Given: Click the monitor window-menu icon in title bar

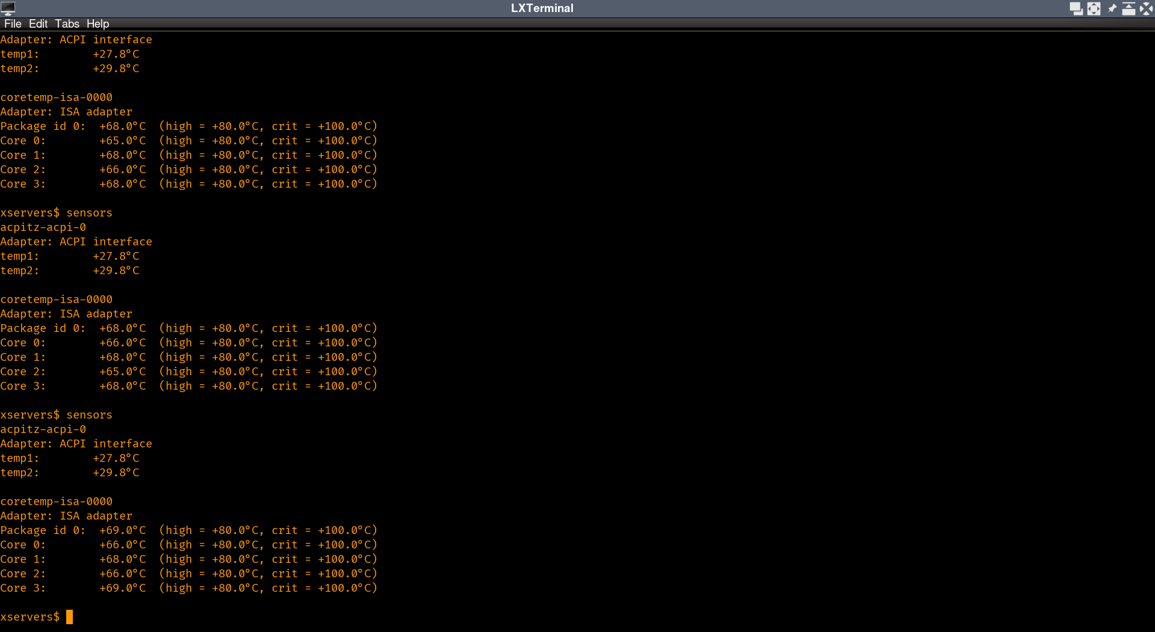Looking at the screenshot, I should 8,8.
